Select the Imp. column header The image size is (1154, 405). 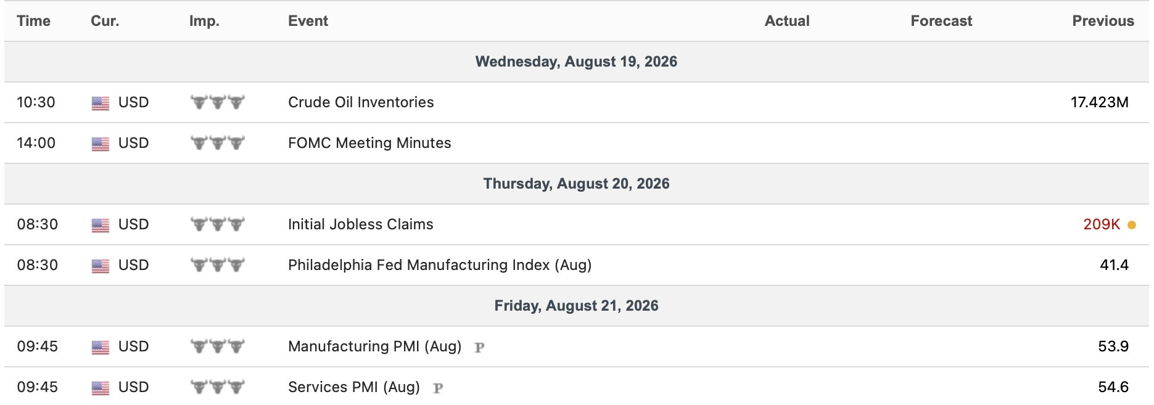click(x=204, y=21)
